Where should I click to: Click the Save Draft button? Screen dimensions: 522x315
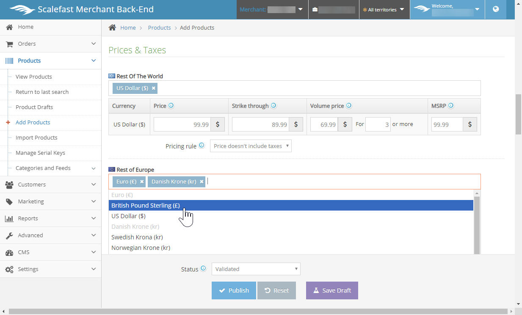[332, 290]
